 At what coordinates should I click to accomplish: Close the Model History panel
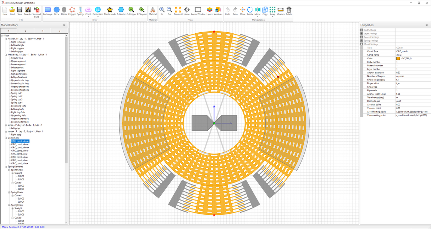pos(64,25)
